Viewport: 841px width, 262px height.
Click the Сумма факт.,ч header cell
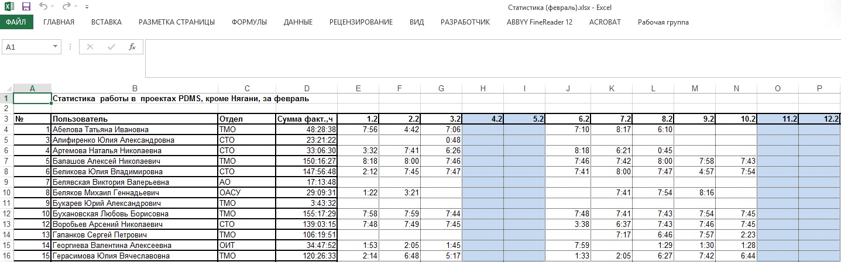[x=307, y=119]
